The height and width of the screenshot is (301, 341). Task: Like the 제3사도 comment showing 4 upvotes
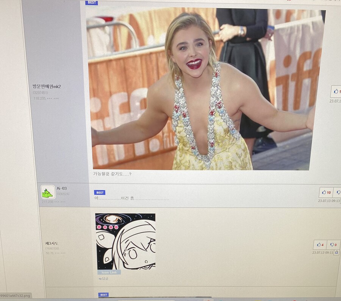[320, 245]
